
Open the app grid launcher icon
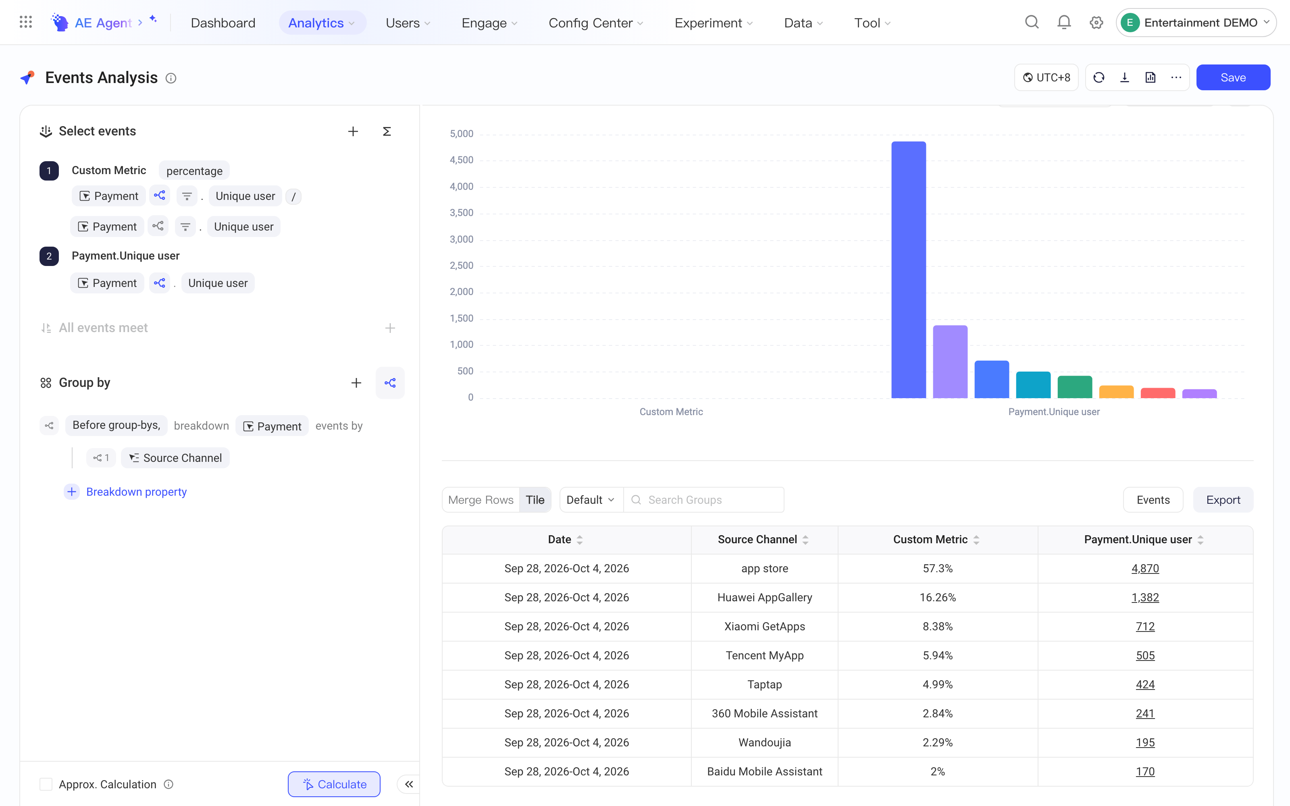click(25, 23)
